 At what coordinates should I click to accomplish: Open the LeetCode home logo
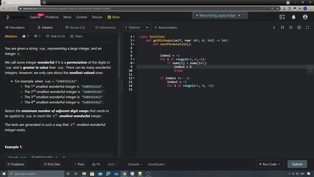(x=15, y=17)
